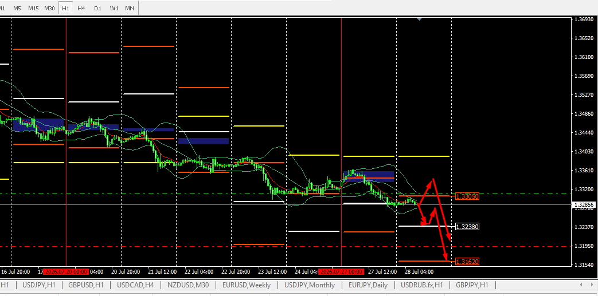This screenshot has height=296, width=598.
Task: Open the USDJPY,H1 chart tab
Action: pos(38,285)
